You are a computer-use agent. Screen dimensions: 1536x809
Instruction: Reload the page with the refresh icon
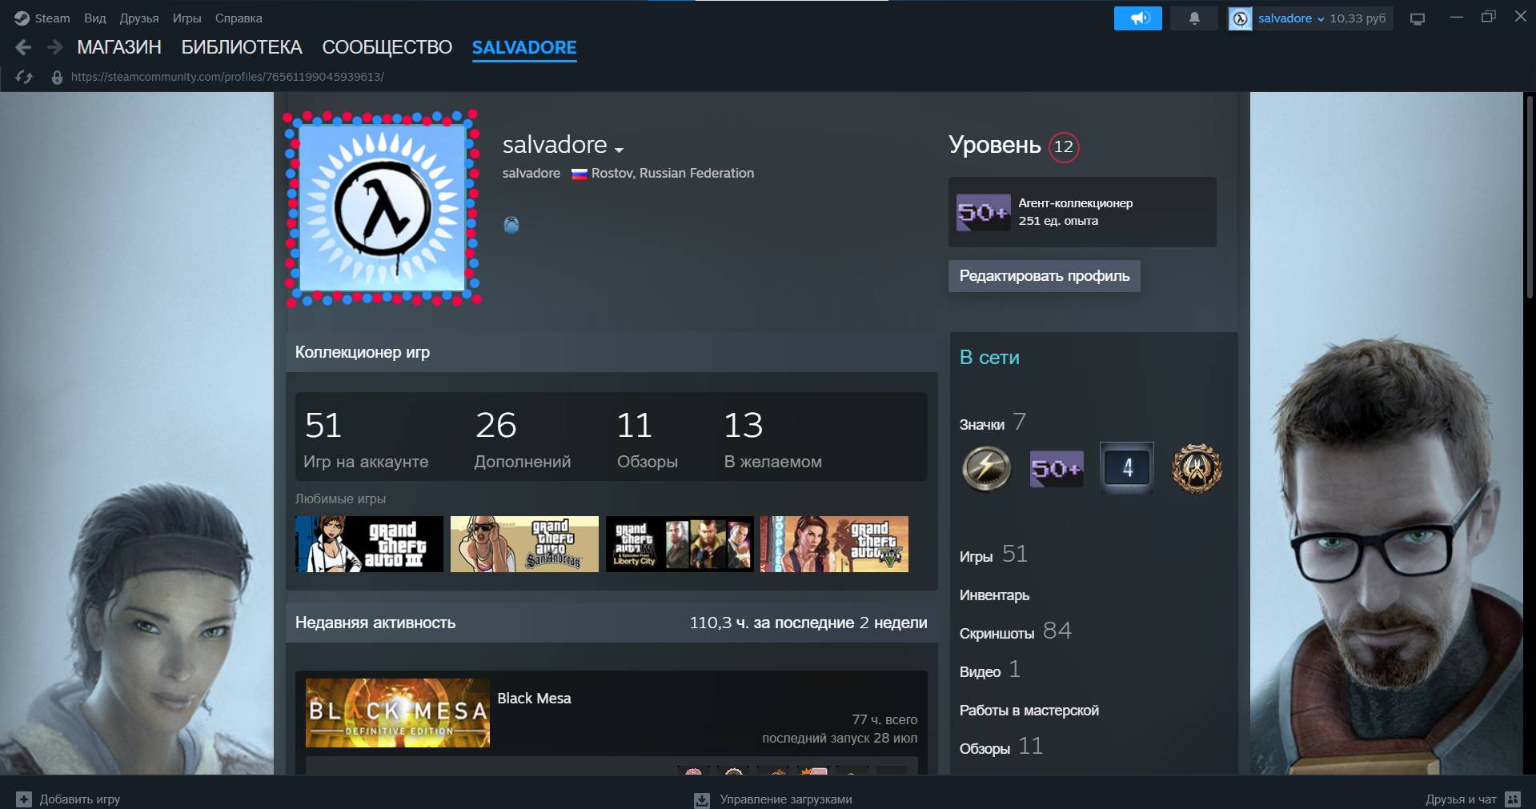click(24, 77)
